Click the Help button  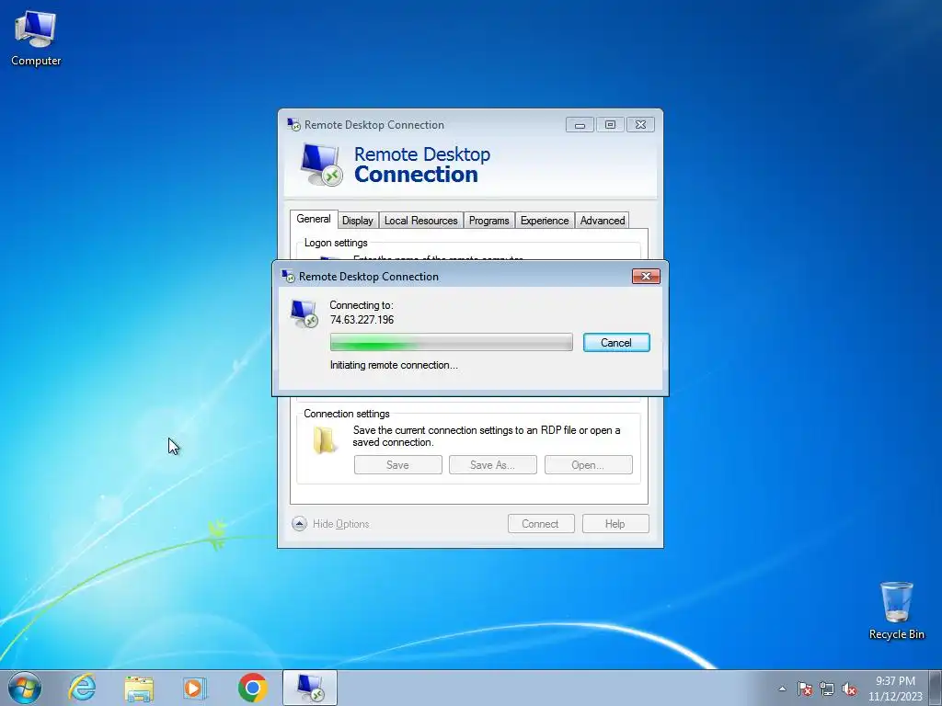click(x=615, y=523)
